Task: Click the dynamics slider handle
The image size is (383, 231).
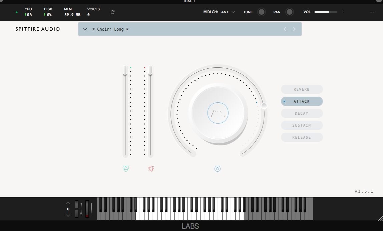Action: [x=150, y=70]
